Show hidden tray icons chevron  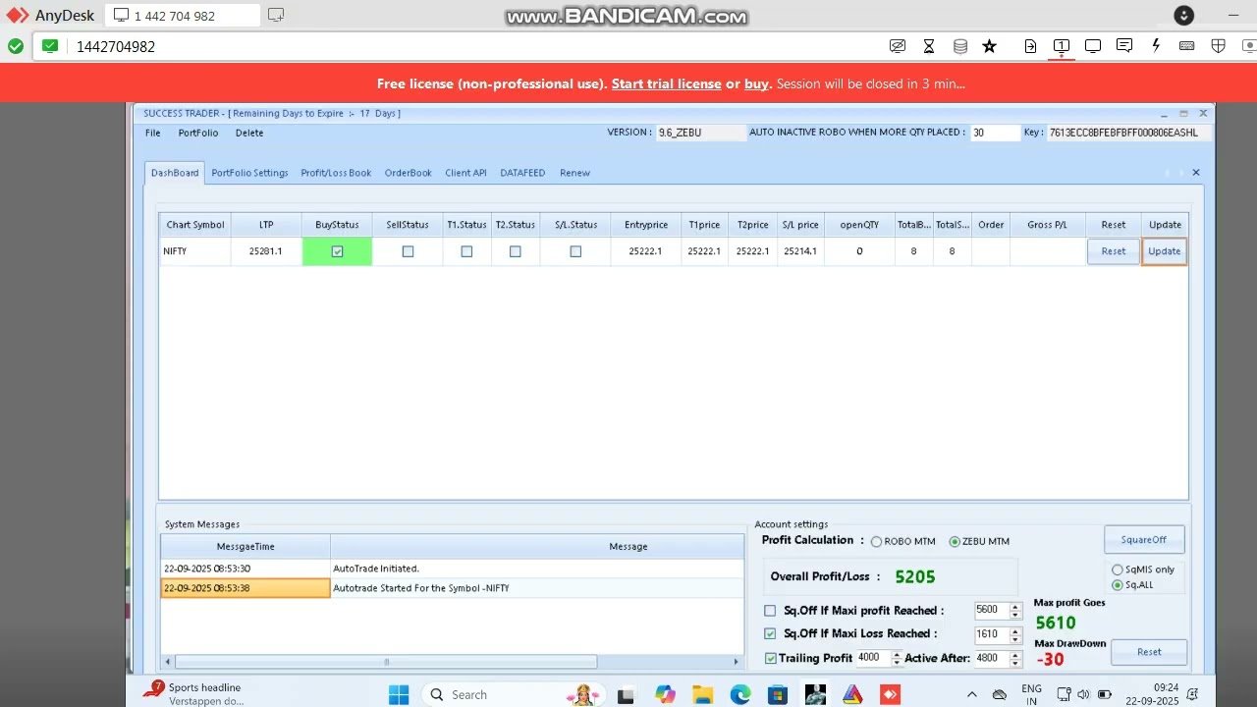pos(972,694)
